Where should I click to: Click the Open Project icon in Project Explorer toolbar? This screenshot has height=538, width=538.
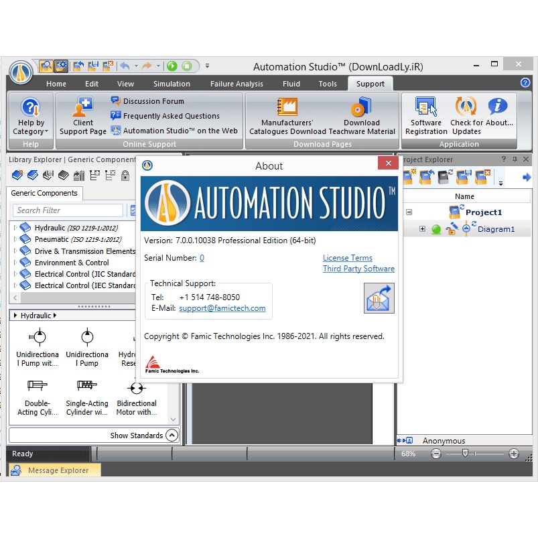click(427, 177)
